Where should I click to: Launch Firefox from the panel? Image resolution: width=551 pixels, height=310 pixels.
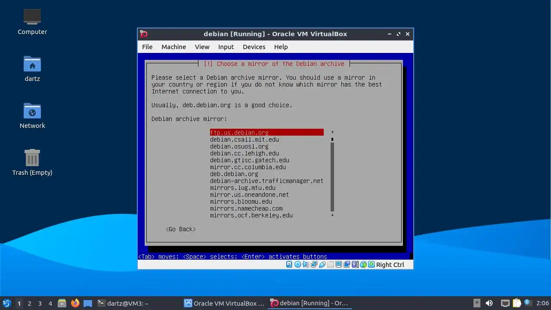75,303
